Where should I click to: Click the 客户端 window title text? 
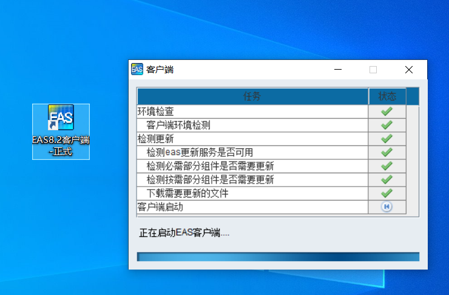coord(160,70)
